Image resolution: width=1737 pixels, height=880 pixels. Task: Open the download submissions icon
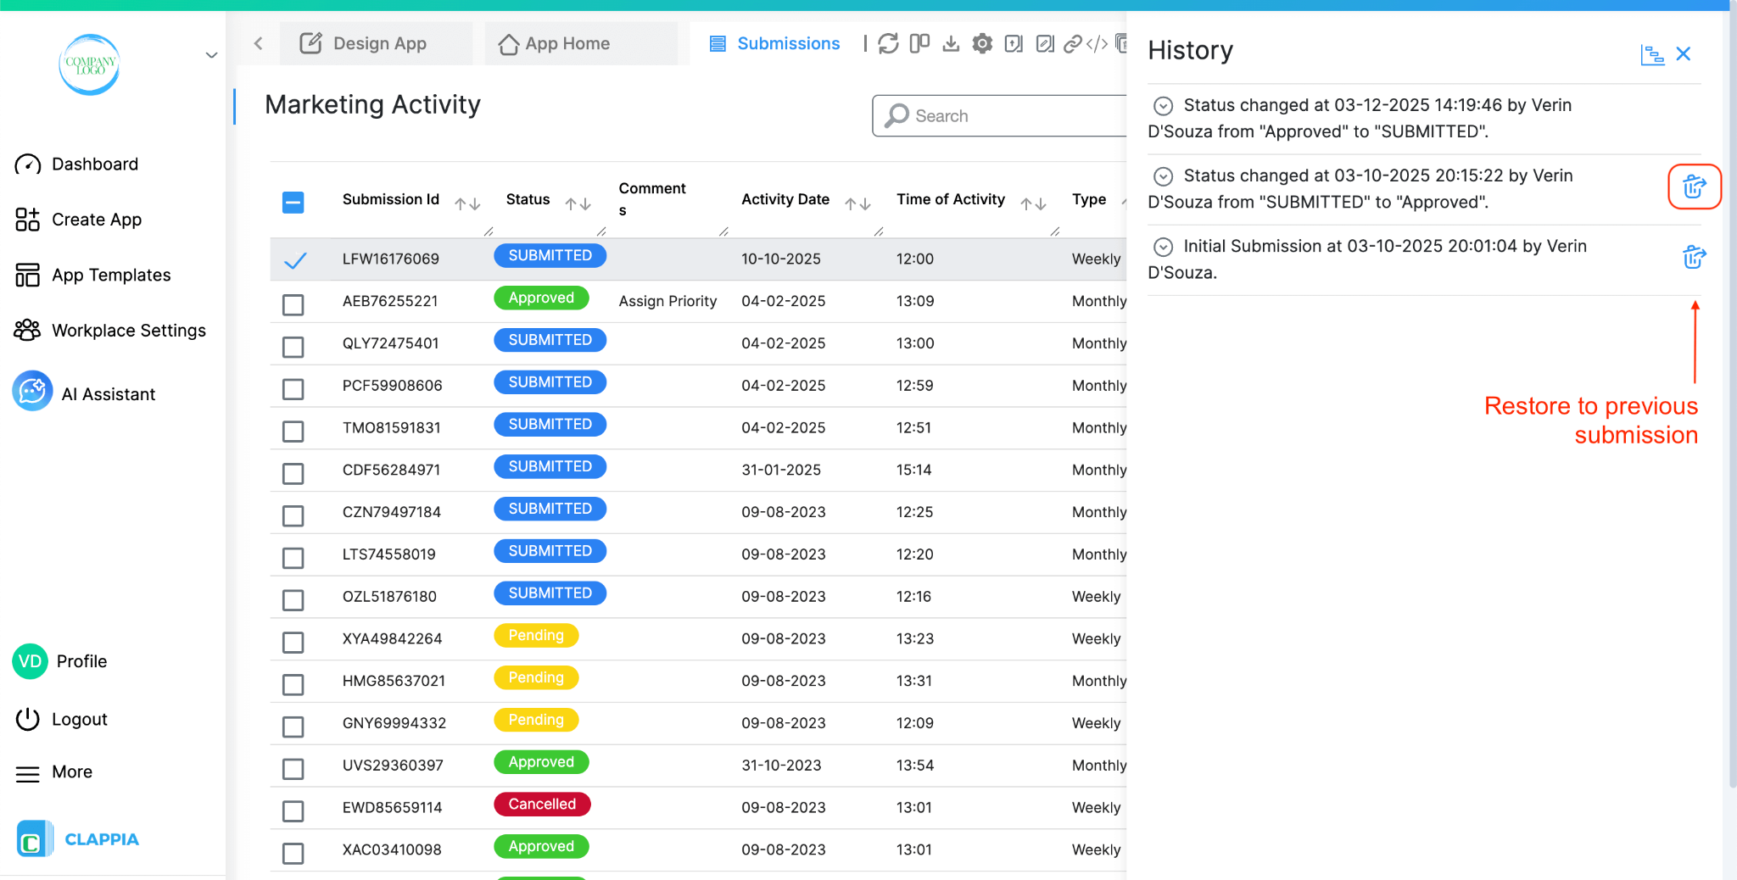pos(952,43)
